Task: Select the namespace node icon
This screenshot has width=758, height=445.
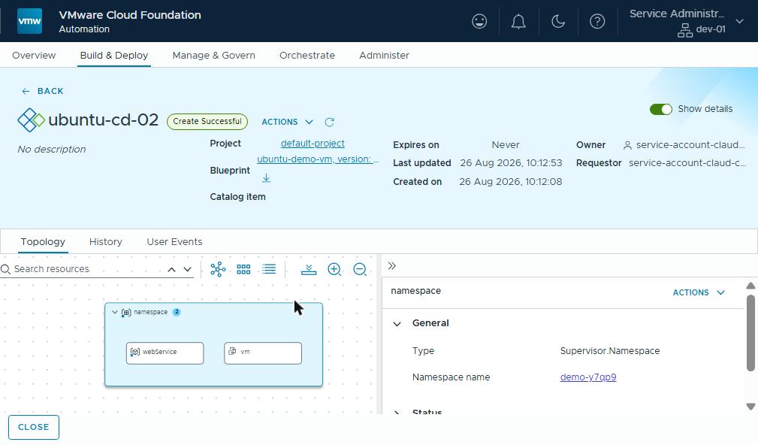Action: [125, 313]
